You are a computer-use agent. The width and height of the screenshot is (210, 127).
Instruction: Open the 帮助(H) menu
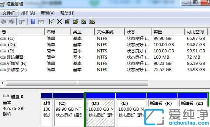[67, 13]
